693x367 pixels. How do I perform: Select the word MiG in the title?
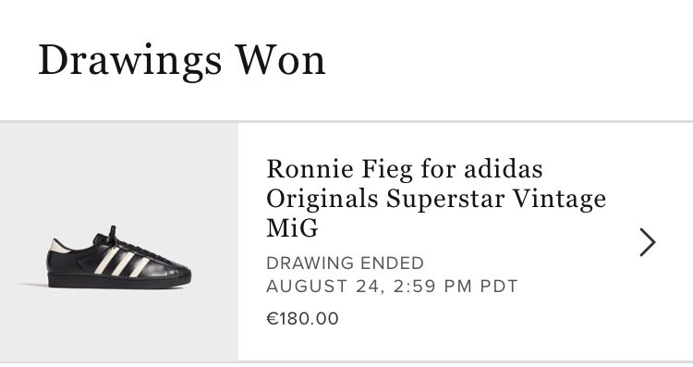pos(292,228)
